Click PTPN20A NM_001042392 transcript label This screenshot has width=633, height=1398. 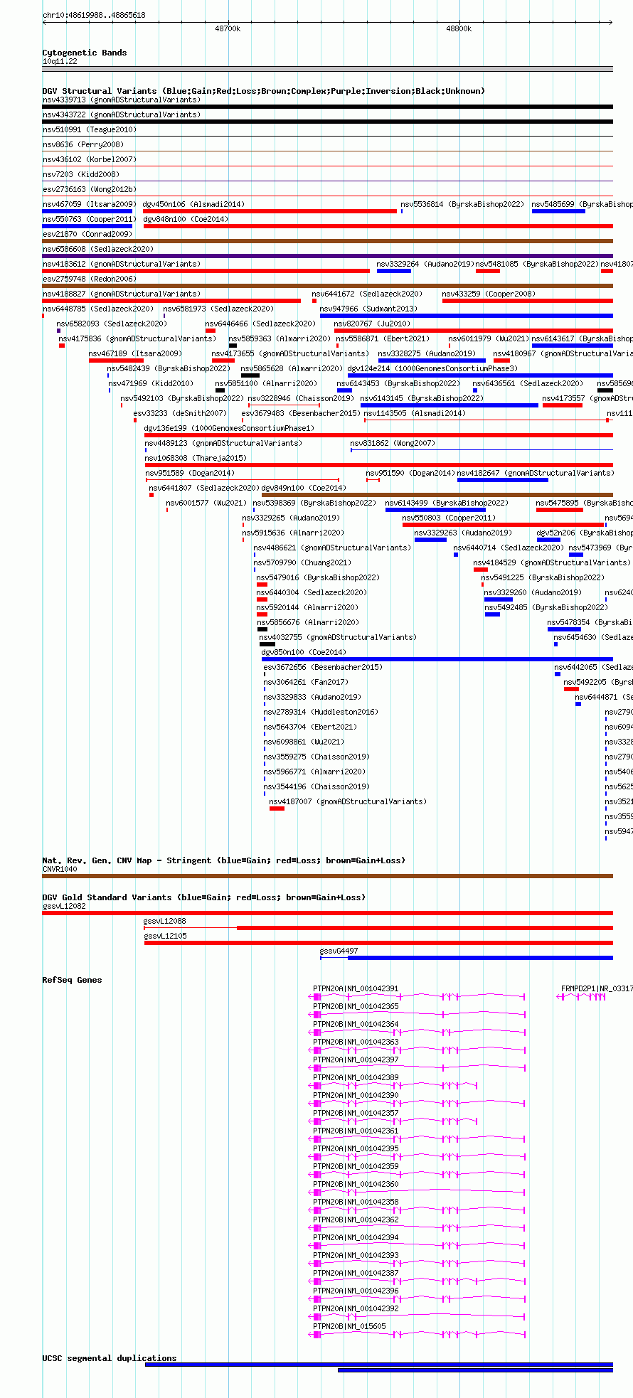[356, 1308]
